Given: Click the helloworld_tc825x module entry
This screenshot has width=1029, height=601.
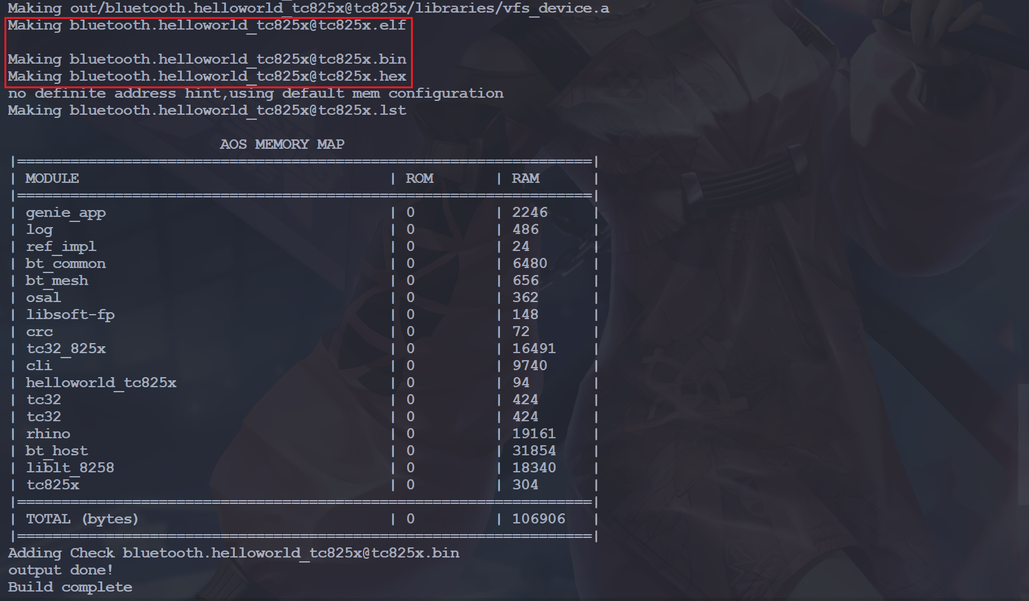Looking at the screenshot, I should point(101,383).
